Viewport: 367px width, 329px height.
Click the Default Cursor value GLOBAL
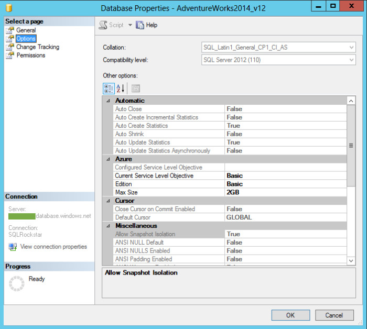pos(239,217)
